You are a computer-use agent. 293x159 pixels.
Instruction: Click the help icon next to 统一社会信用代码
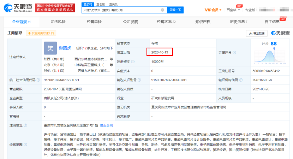click(x=38, y=80)
